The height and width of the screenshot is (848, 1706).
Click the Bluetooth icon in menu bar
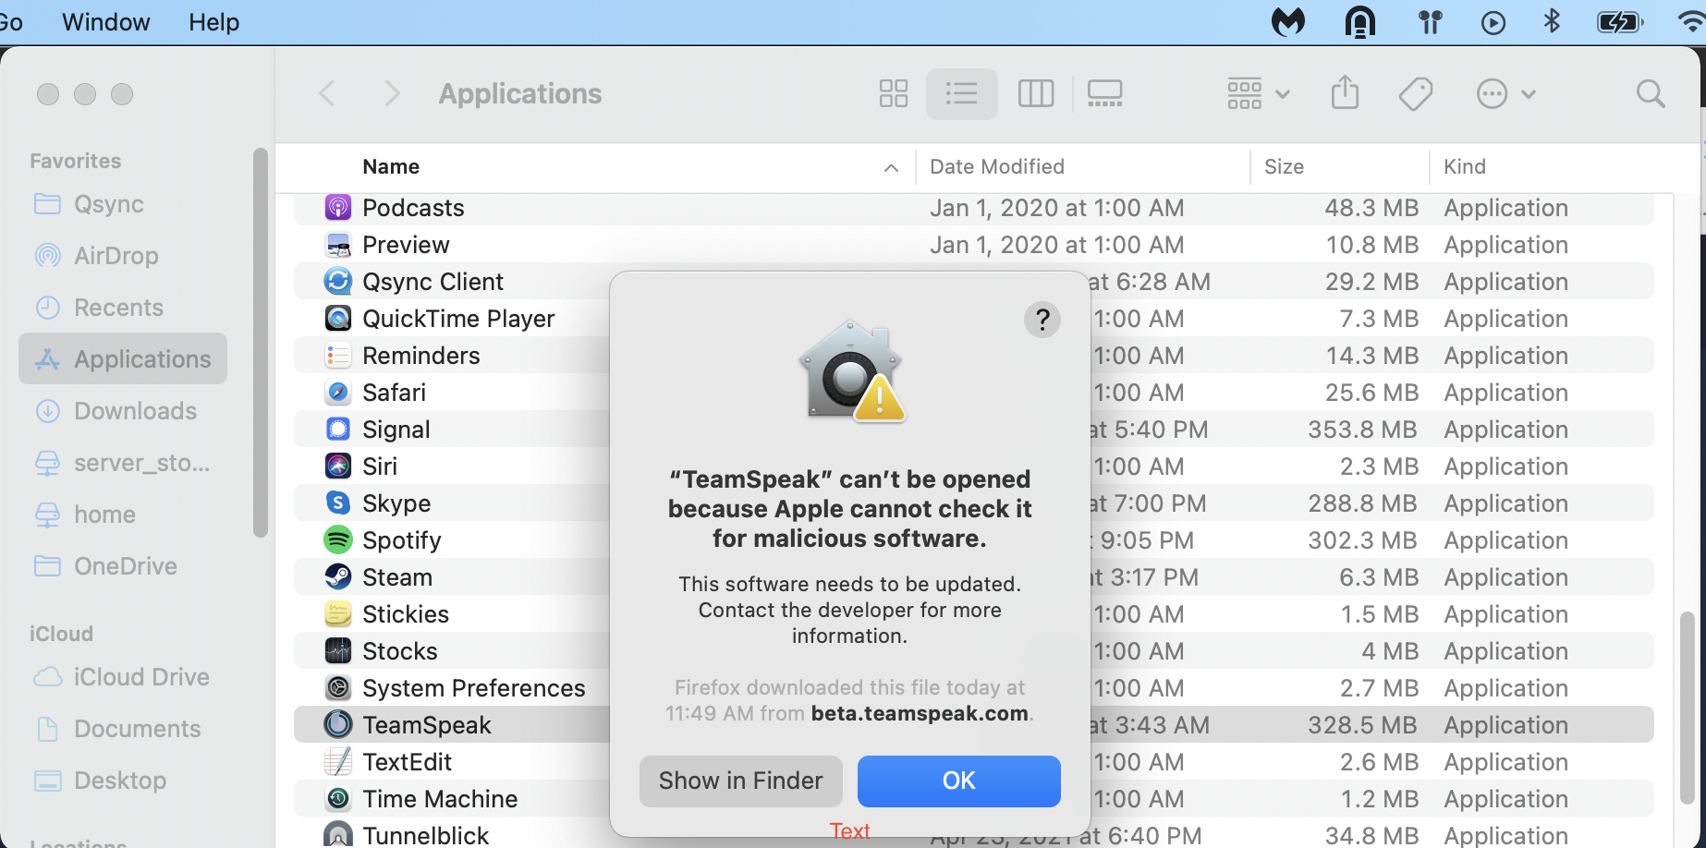(1552, 21)
